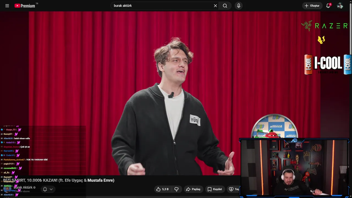The image size is (352, 198).
Task: Open the Oluştur create menu
Action: (x=312, y=5)
